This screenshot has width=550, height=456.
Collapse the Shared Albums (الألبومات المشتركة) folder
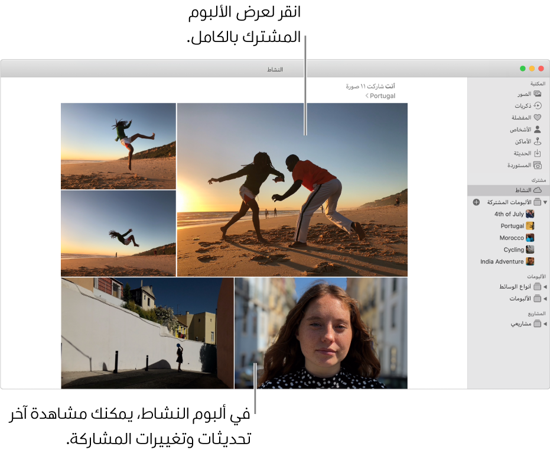[x=545, y=202]
